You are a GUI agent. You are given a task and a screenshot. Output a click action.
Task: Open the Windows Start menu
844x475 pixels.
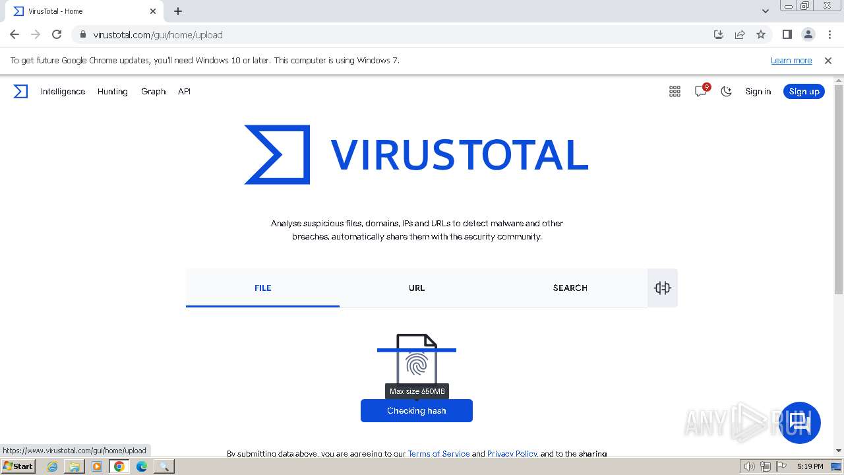18,466
